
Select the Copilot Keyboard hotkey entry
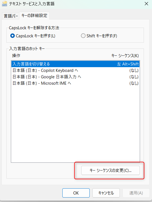pos(75,70)
